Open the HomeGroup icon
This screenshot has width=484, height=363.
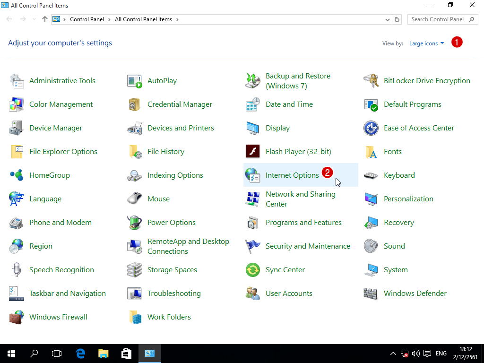click(17, 175)
